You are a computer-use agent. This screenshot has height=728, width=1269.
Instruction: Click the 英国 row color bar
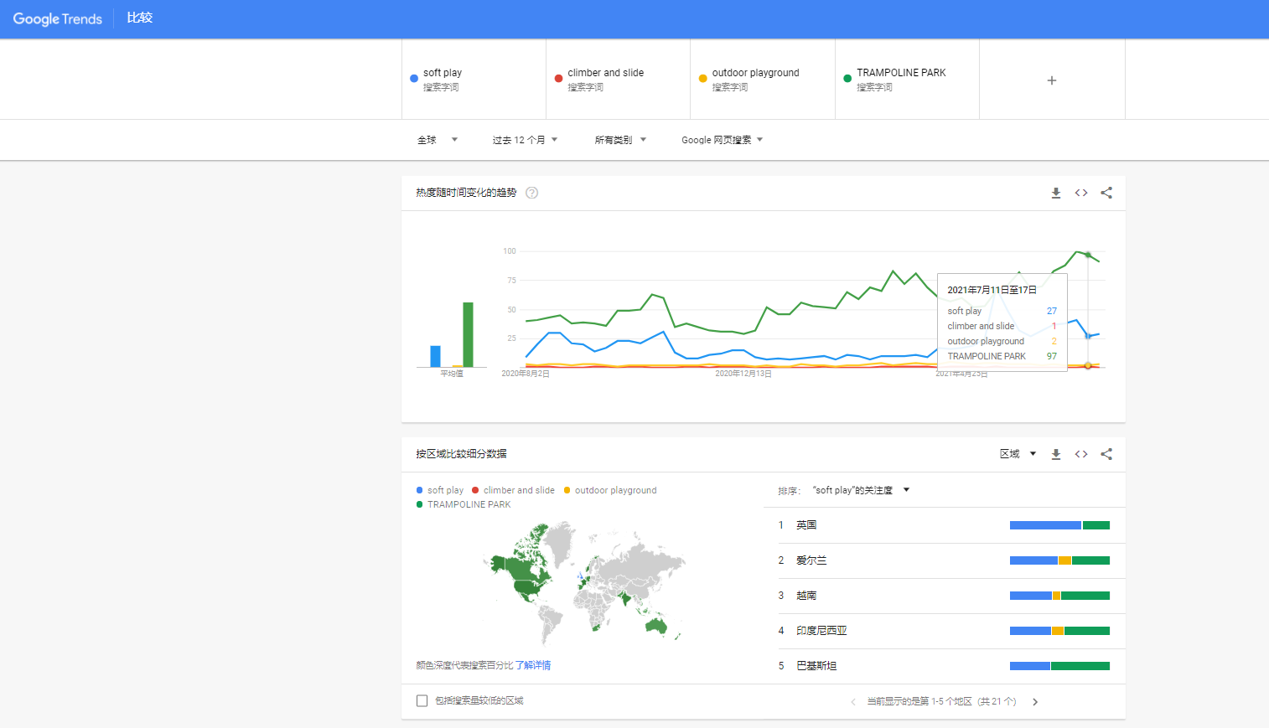(x=1059, y=525)
